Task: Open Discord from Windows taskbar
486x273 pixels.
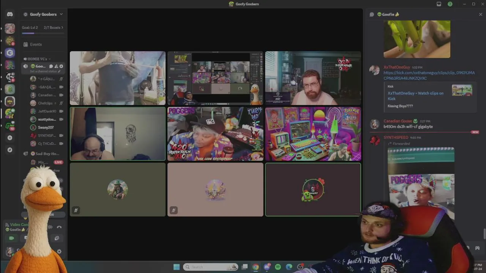Action: point(267,267)
